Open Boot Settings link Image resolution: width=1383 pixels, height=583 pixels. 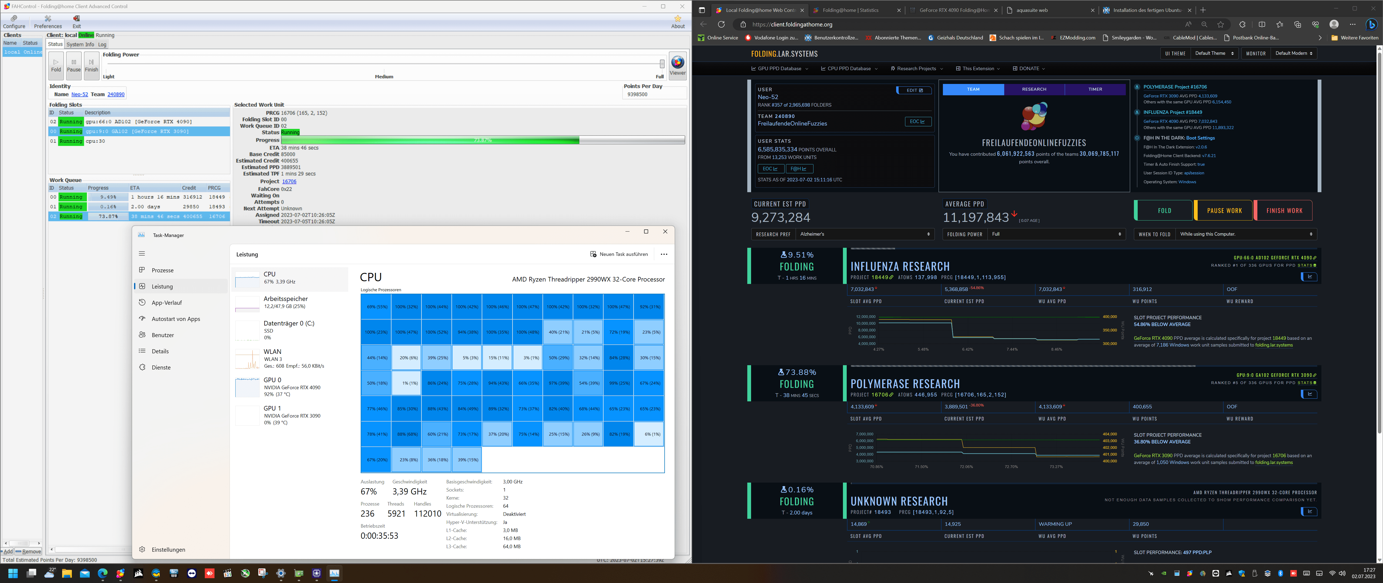click(x=1200, y=138)
